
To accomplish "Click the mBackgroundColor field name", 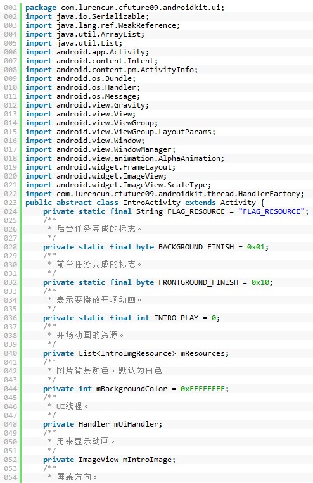I will pyautogui.click(x=131, y=389).
